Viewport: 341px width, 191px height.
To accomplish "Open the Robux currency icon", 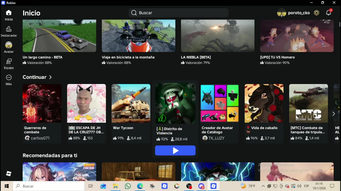I will (x=316, y=13).
